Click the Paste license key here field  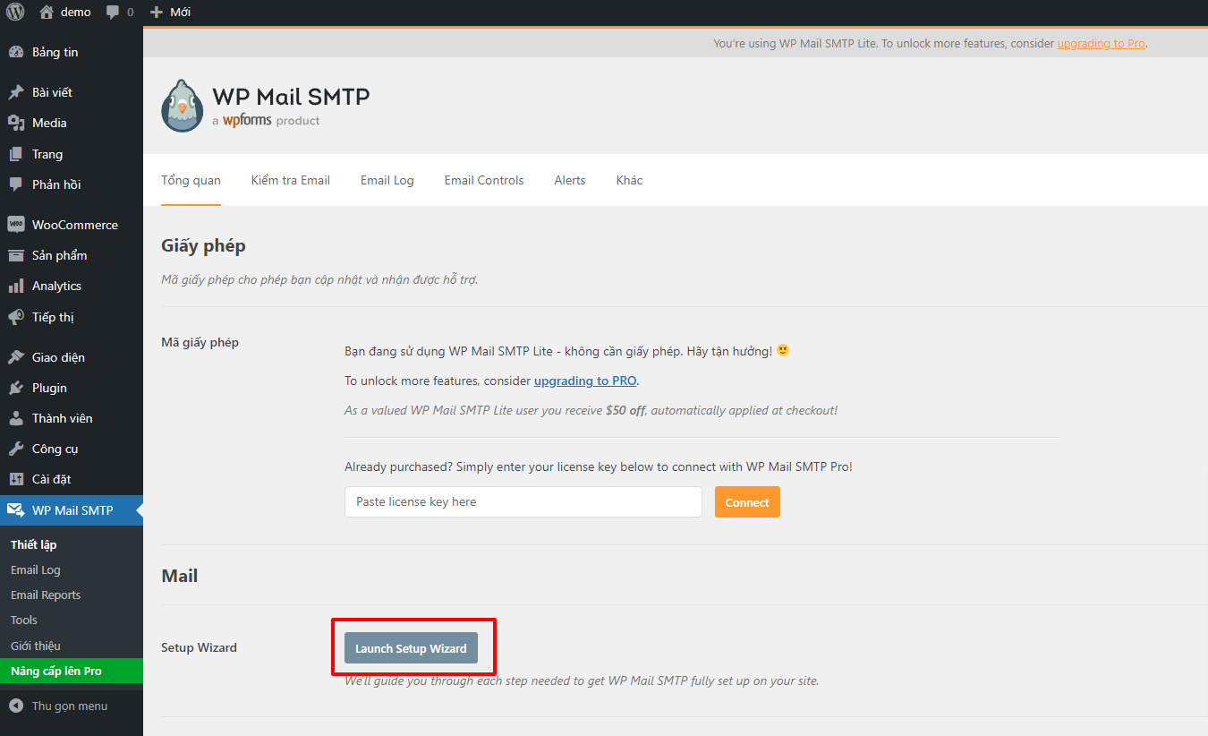pos(523,502)
